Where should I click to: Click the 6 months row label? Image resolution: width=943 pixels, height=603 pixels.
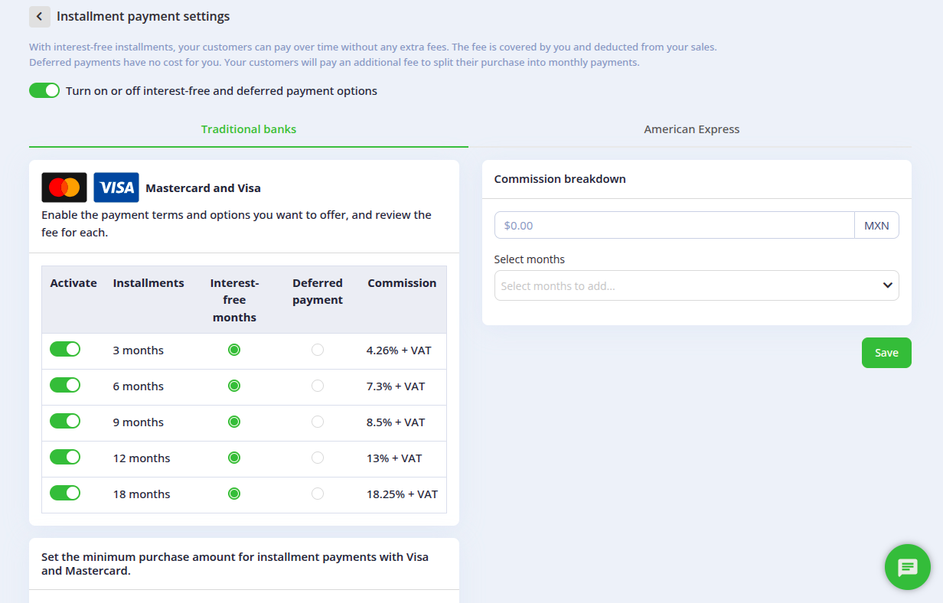139,386
